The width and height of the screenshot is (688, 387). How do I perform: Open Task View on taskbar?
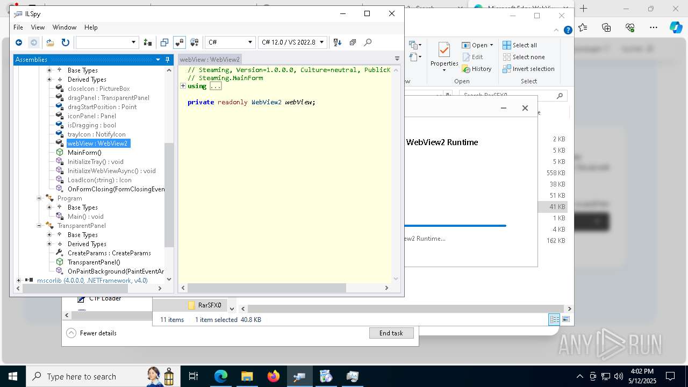pyautogui.click(x=193, y=376)
